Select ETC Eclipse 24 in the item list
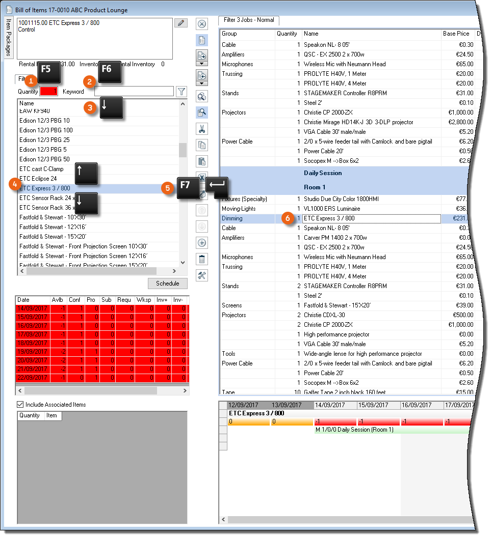Viewport: 492px width, 538px height. 38,179
